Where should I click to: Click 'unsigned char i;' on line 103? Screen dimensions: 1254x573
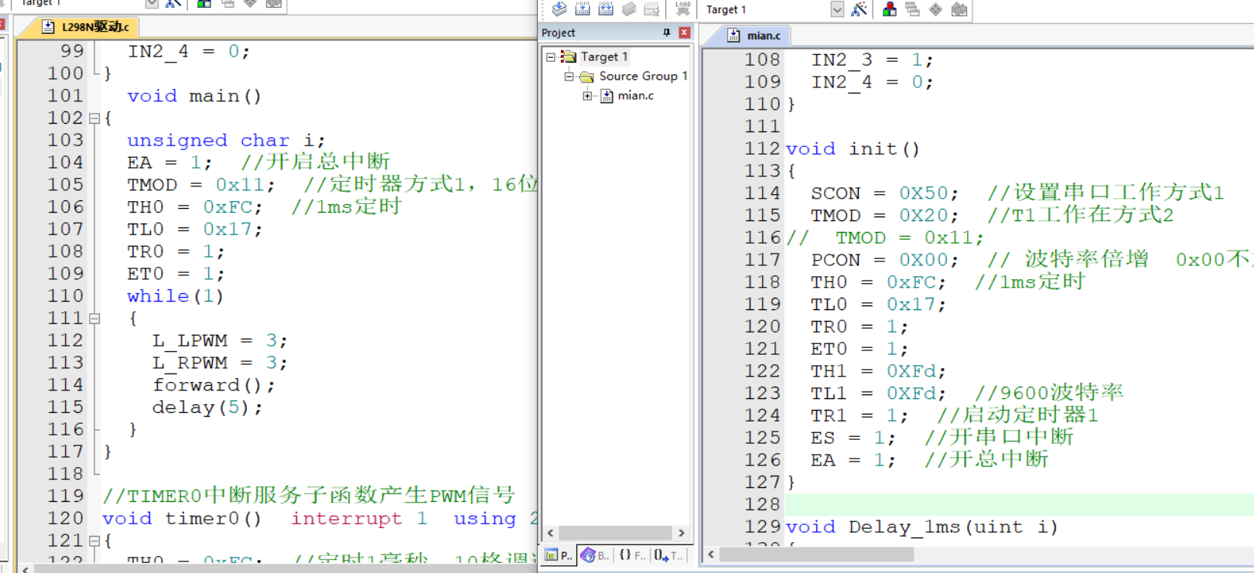226,141
